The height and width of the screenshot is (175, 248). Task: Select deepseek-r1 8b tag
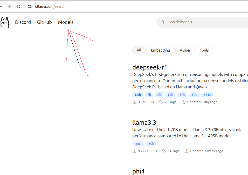click(159, 95)
